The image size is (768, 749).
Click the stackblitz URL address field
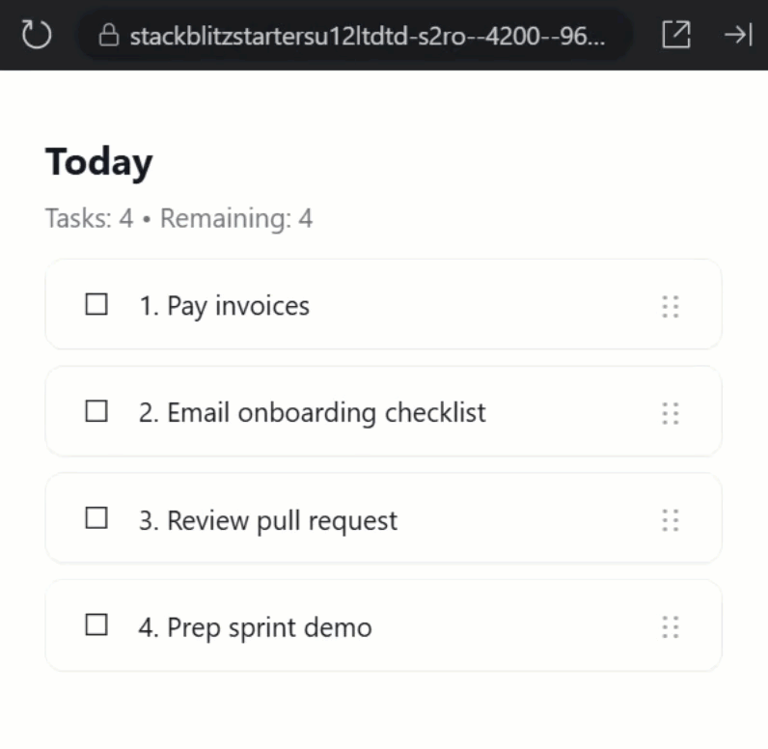coord(367,37)
